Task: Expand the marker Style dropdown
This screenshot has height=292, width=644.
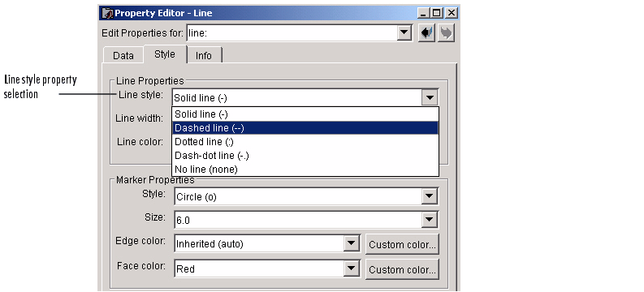Action: tap(429, 196)
